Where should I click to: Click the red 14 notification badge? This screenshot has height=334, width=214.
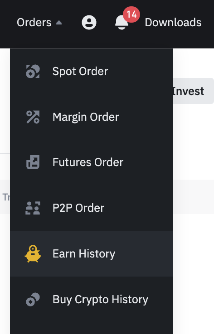(131, 14)
